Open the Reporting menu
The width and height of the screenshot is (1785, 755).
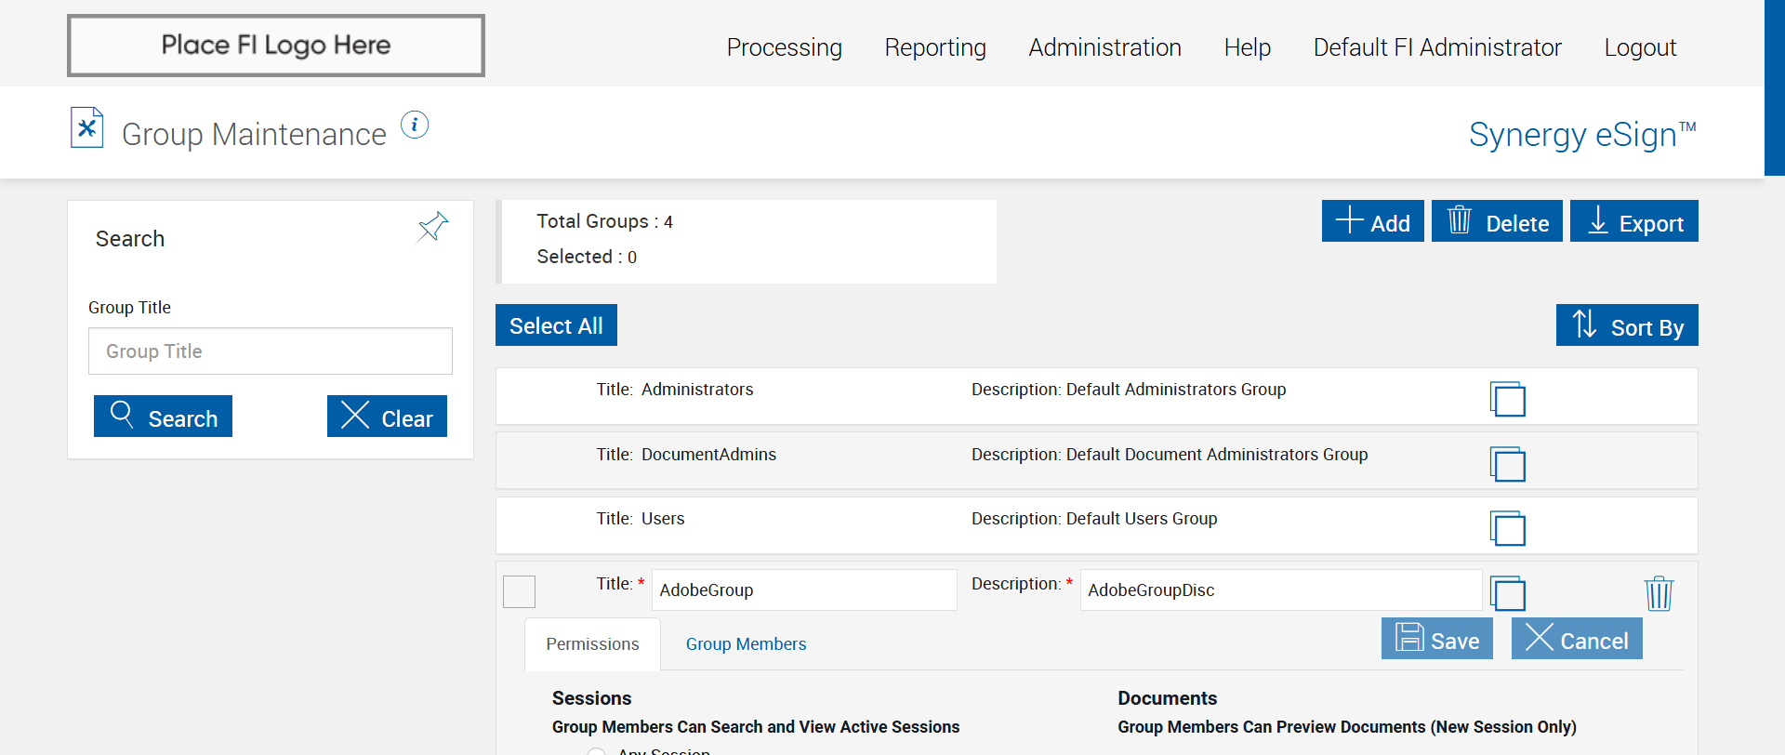(935, 47)
